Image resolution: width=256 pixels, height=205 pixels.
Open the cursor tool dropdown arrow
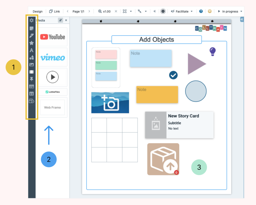click(146, 11)
